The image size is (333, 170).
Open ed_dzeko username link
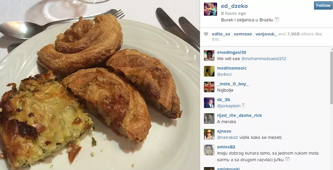[x=234, y=6]
